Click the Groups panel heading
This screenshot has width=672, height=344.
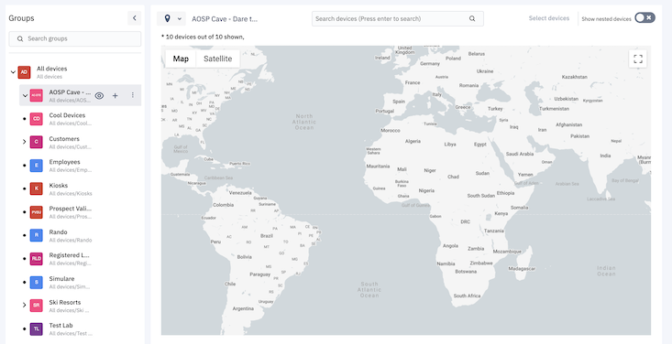pyautogui.click(x=21, y=18)
